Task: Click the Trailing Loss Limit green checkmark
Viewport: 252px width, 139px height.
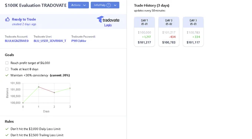Action: pos(7,135)
